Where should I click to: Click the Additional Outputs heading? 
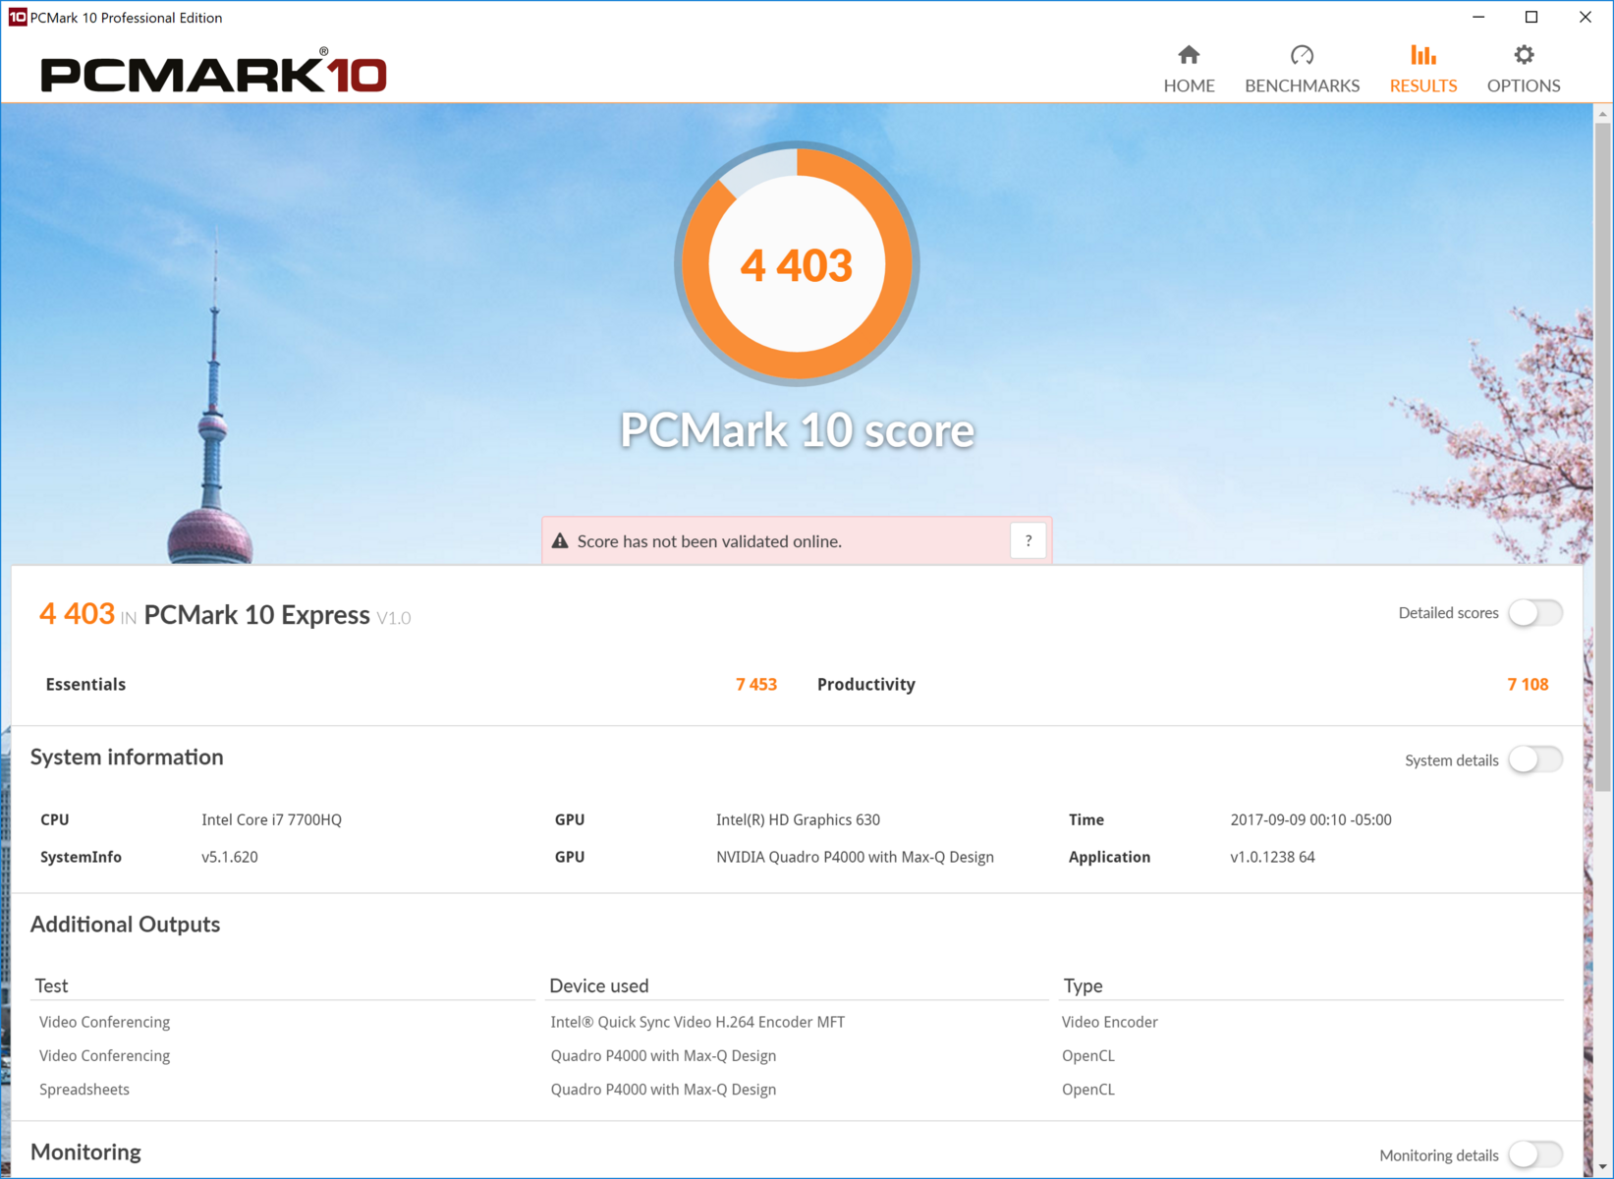(x=125, y=925)
